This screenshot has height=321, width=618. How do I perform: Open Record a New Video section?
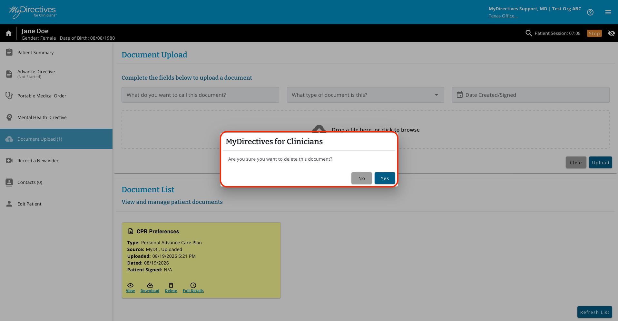(x=56, y=161)
